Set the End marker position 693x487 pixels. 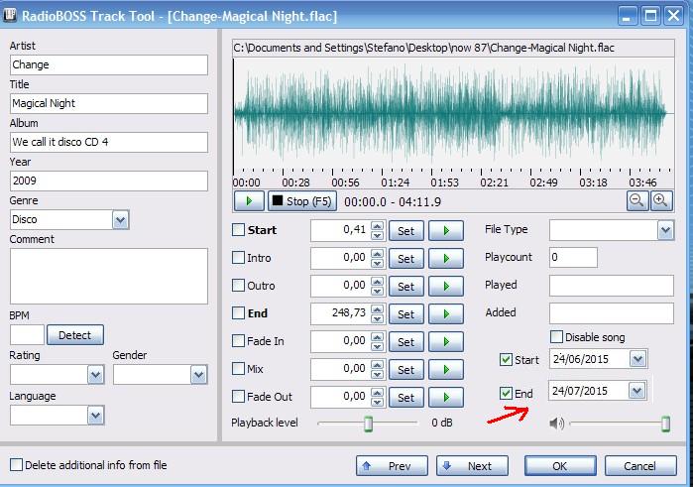click(x=406, y=314)
